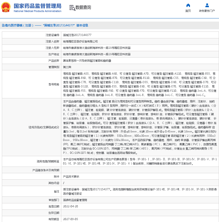Click remark text 原注册证编号 国械注准20173154377
219x222 pixels.
140,191
